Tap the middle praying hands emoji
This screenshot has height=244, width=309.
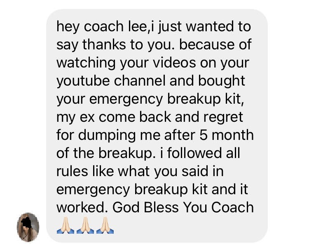(85, 225)
